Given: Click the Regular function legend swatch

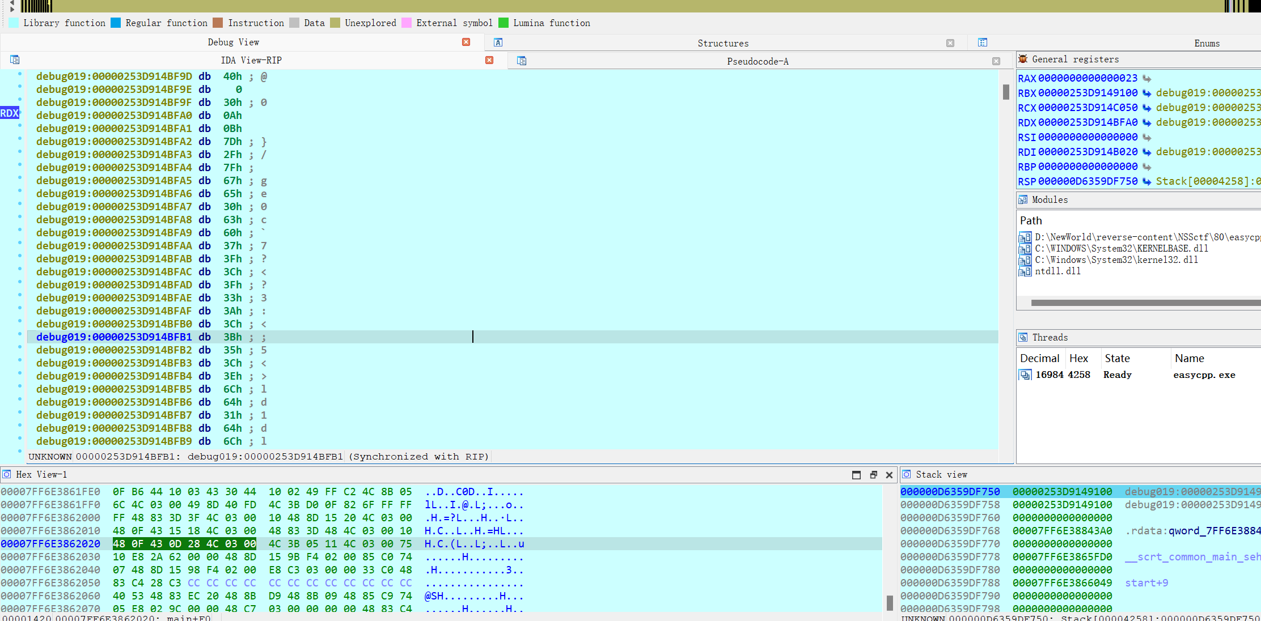Looking at the screenshot, I should point(116,23).
